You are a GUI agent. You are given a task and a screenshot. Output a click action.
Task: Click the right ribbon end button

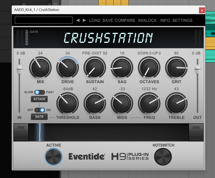click(x=196, y=132)
